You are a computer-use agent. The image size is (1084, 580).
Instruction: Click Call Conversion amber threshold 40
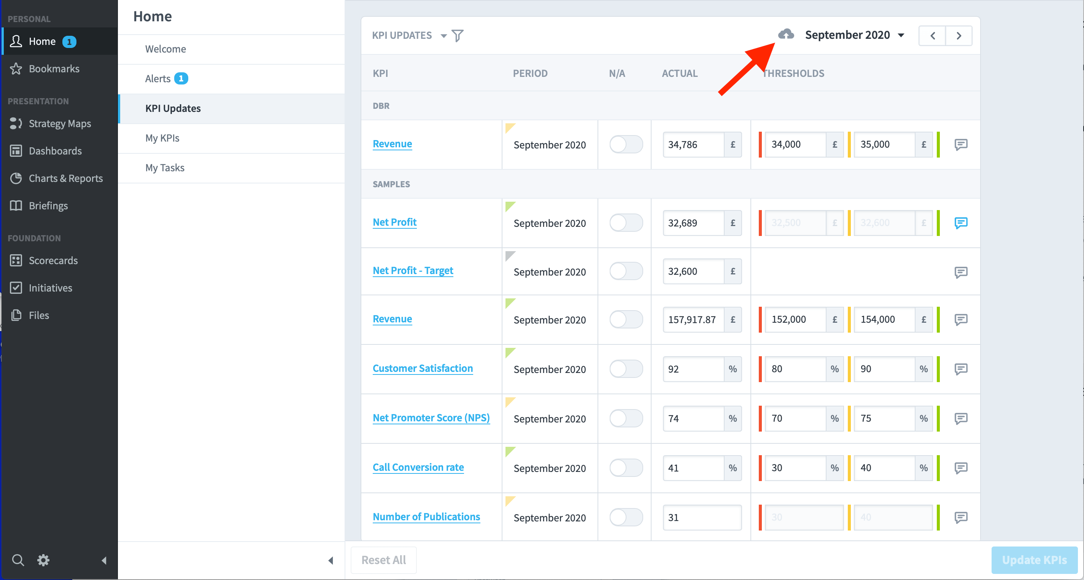(884, 468)
